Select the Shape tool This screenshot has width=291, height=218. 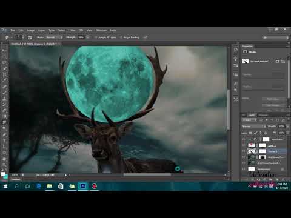pos(4,153)
